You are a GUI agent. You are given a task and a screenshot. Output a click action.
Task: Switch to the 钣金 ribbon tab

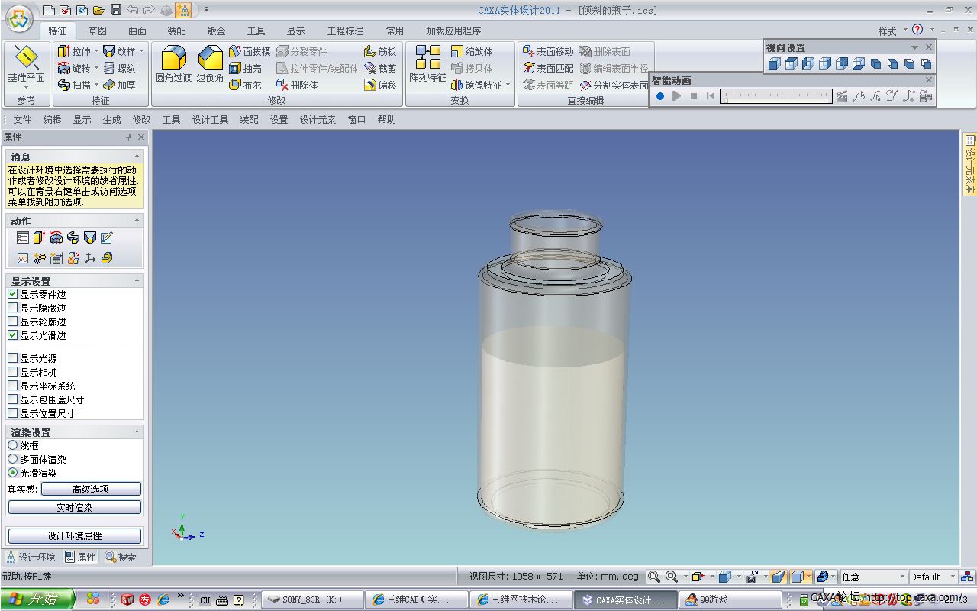coord(217,31)
